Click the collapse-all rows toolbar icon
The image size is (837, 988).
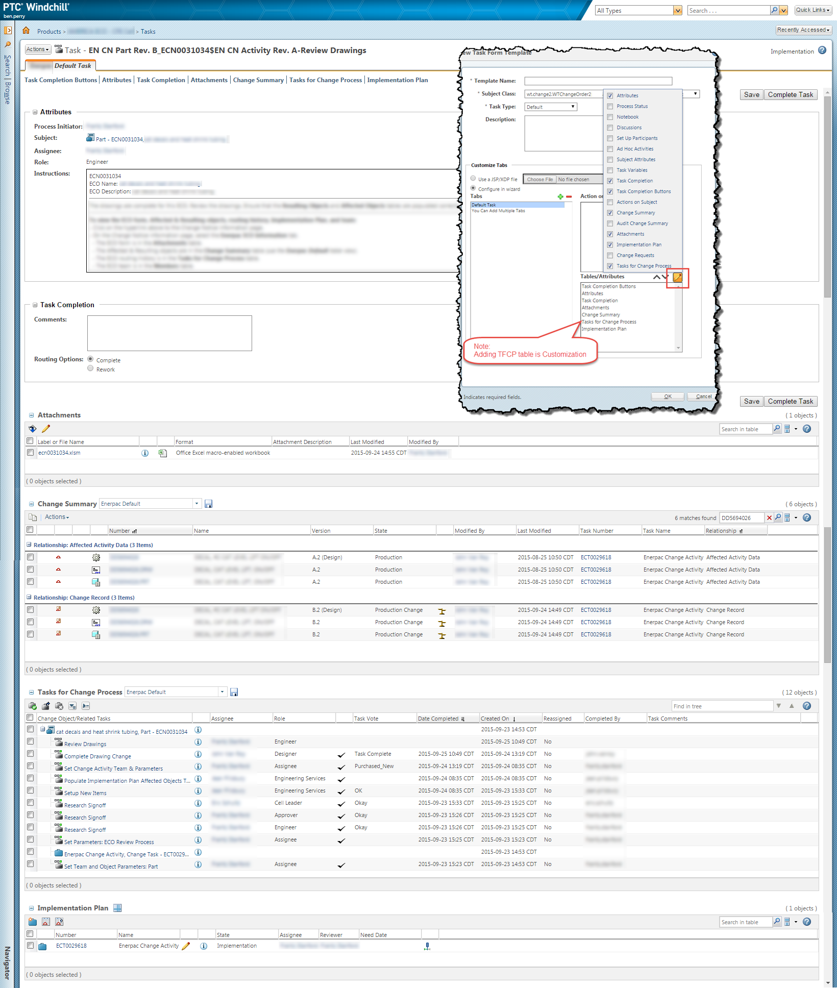[86, 706]
